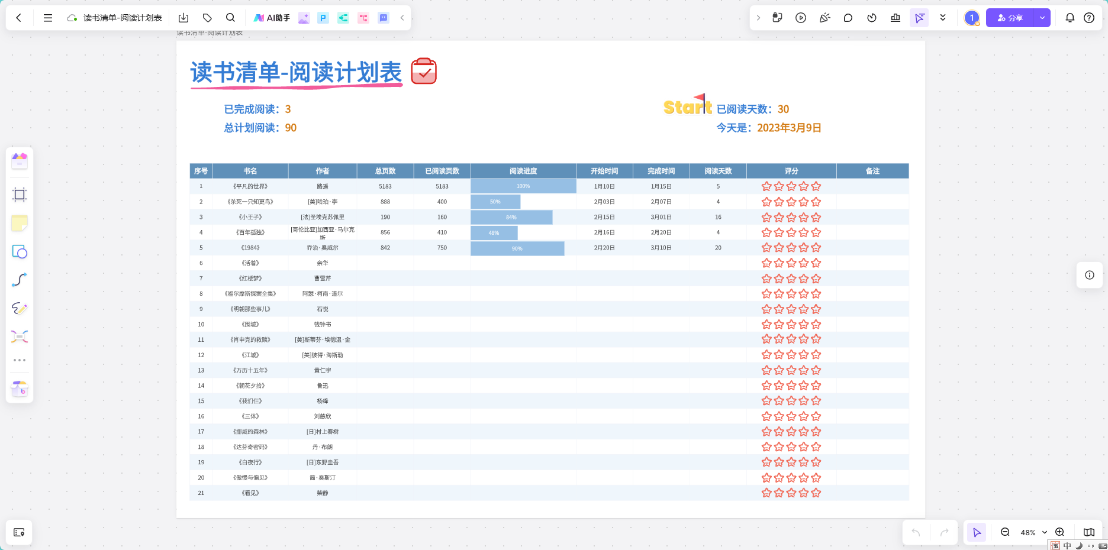
Task: Click the teal mind map AI icon
Action: (x=343, y=18)
